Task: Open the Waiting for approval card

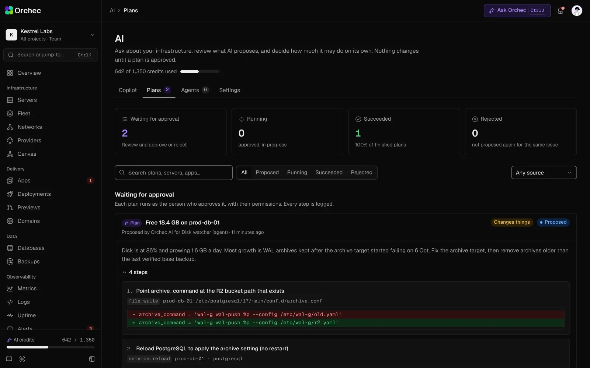Action: pos(170,131)
